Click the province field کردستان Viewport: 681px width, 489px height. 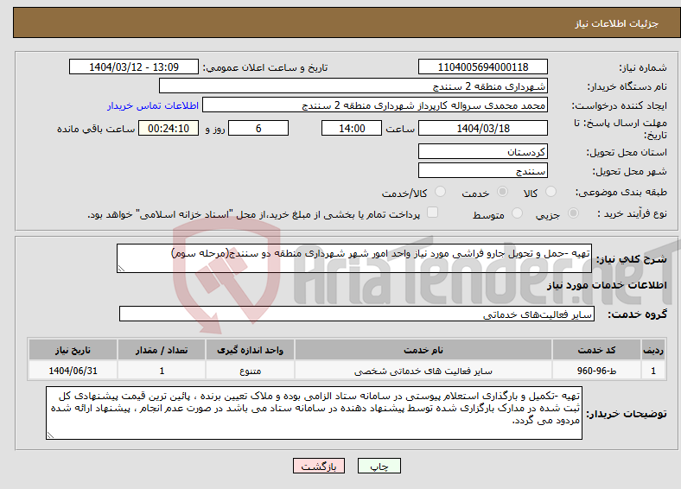click(482, 151)
